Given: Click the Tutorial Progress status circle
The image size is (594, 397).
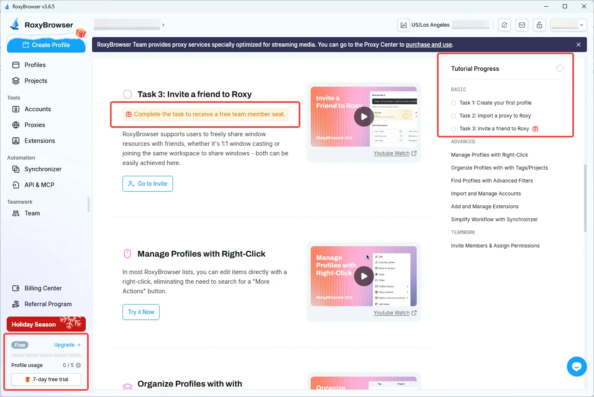Looking at the screenshot, I should tap(560, 68).
